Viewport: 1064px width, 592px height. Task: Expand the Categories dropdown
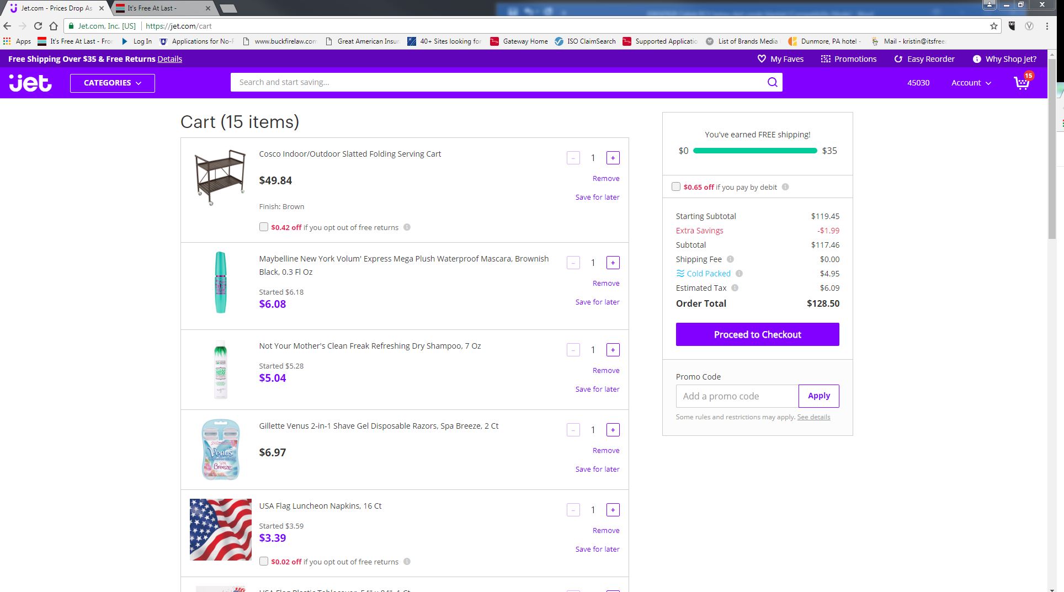coord(113,83)
